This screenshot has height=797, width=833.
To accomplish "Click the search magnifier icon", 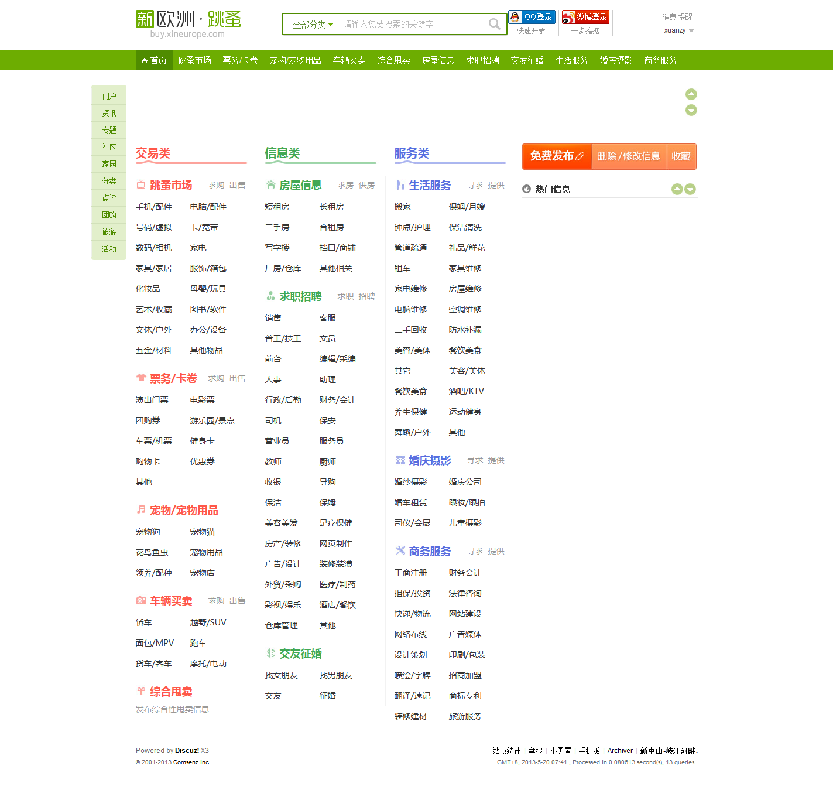I will click(495, 23).
